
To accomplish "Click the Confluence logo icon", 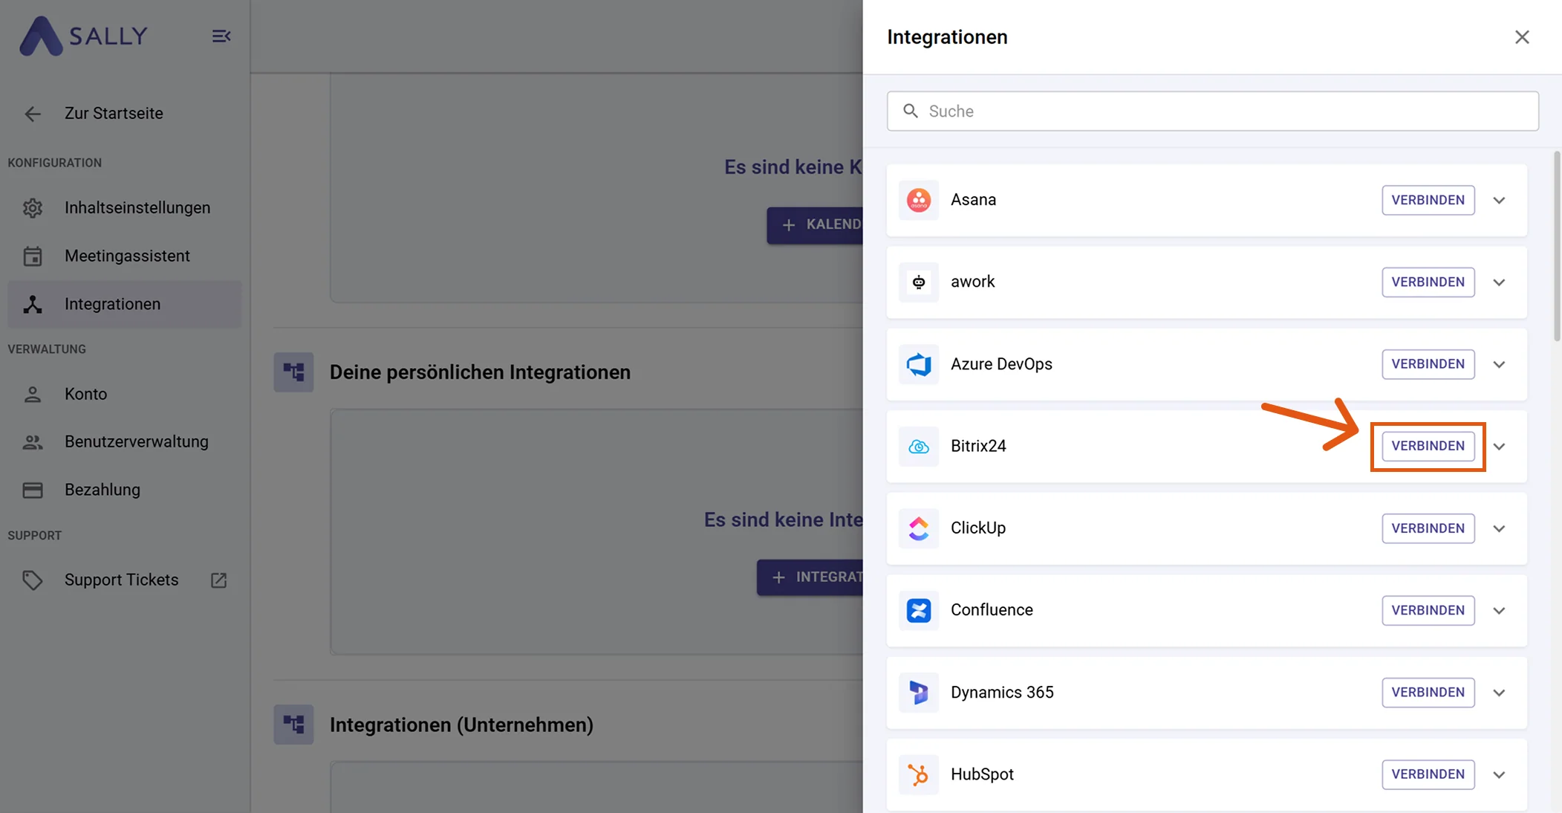I will [919, 610].
